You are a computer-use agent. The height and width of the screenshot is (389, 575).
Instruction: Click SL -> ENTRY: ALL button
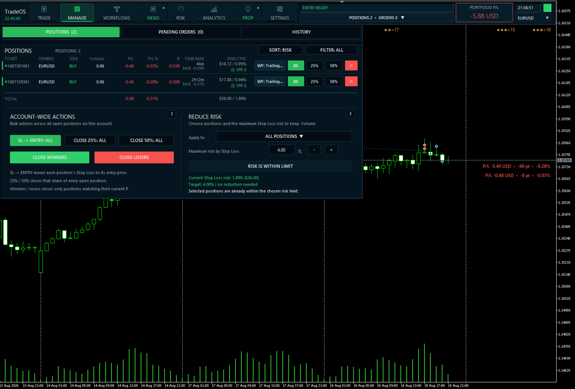[35, 140]
